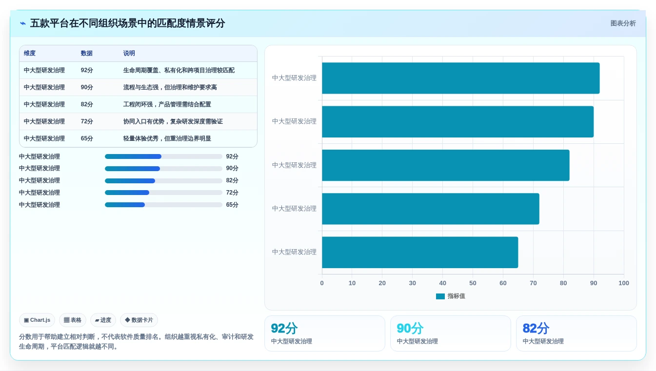Click the Chart.js tag chip
Viewport: 656px width, 371px height.
(37, 320)
